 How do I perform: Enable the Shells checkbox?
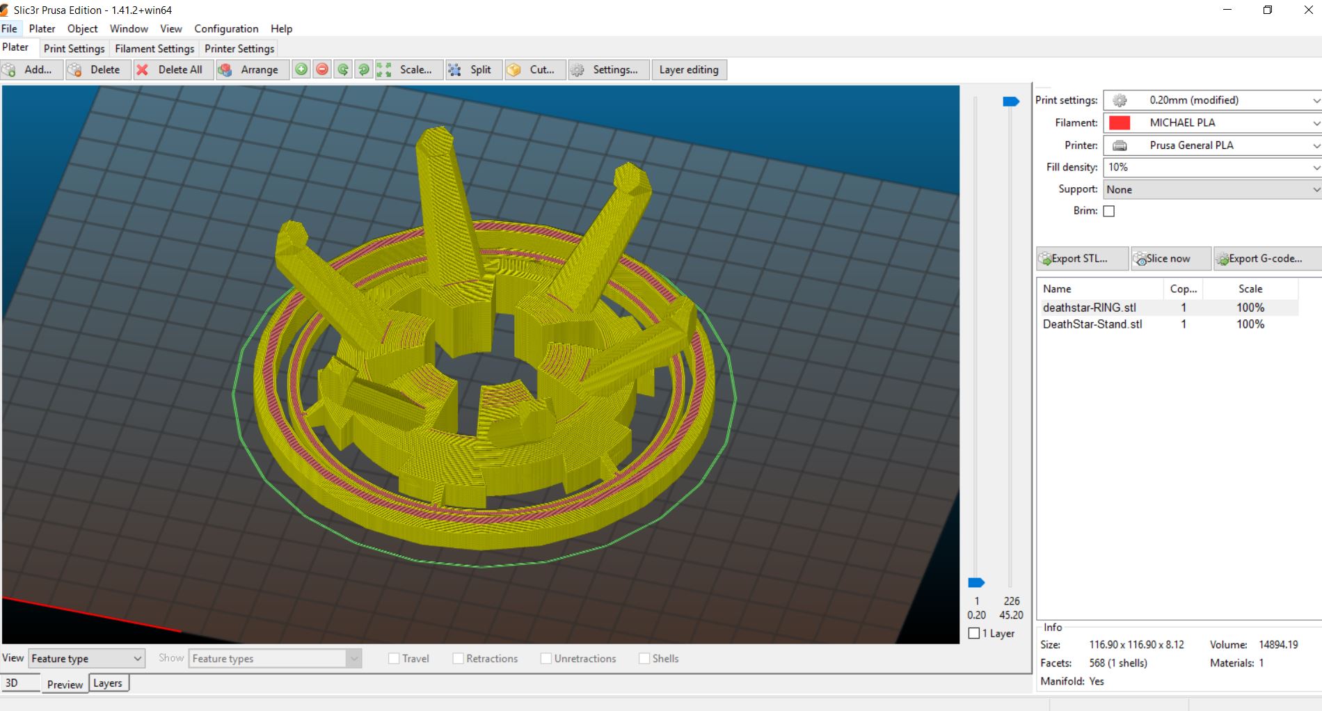click(644, 658)
